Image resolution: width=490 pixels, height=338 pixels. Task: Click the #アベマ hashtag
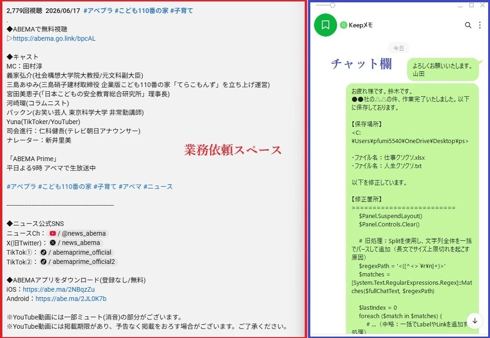pos(130,187)
